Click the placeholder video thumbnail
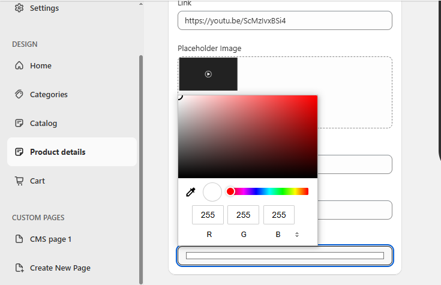Image resolution: width=441 pixels, height=285 pixels. 208,74
